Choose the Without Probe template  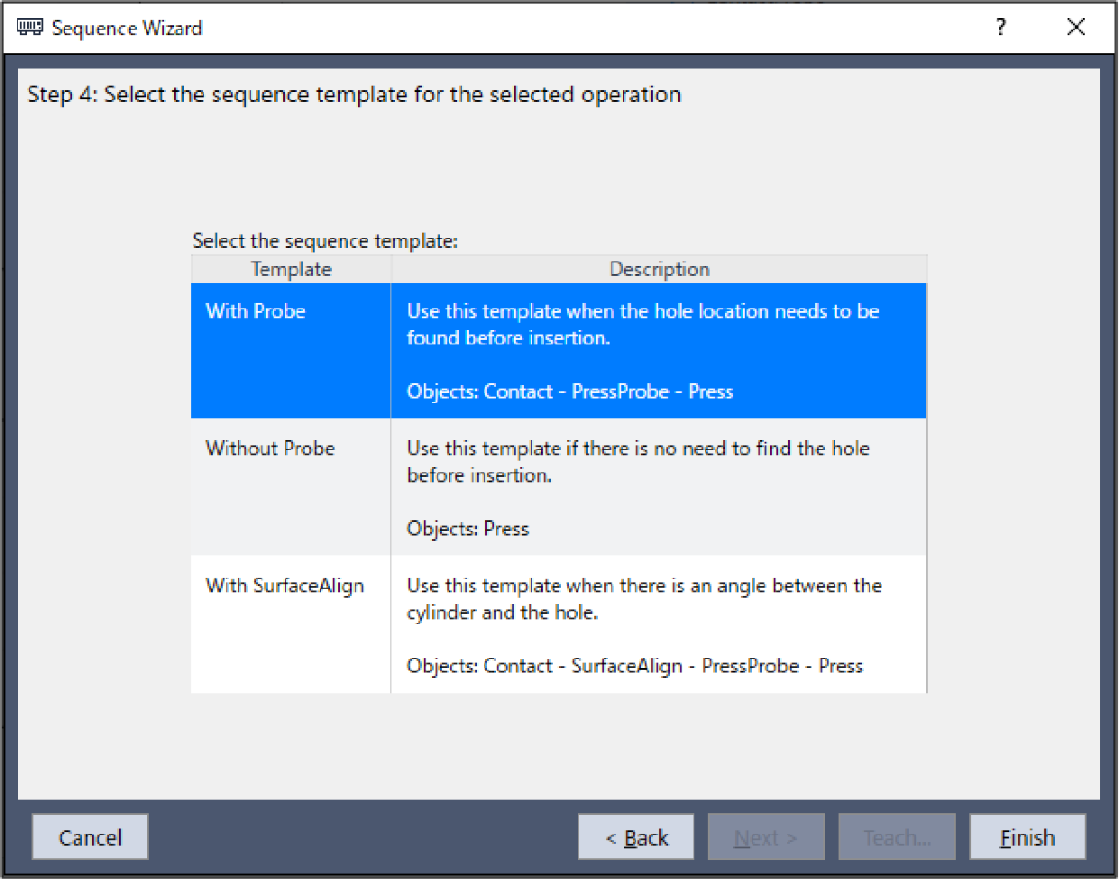click(271, 448)
